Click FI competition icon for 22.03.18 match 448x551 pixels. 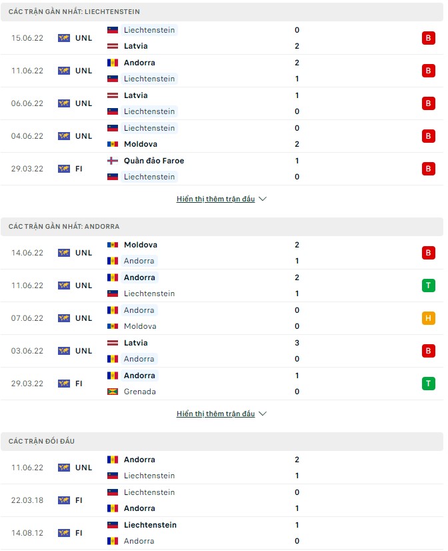point(64,500)
